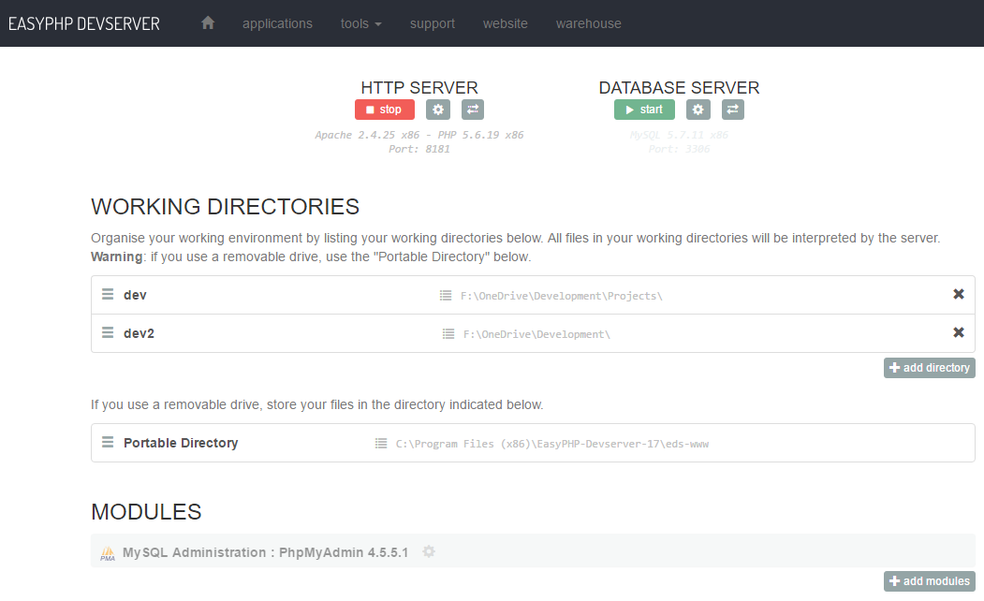Remove the dev2 working directory

coord(959,332)
